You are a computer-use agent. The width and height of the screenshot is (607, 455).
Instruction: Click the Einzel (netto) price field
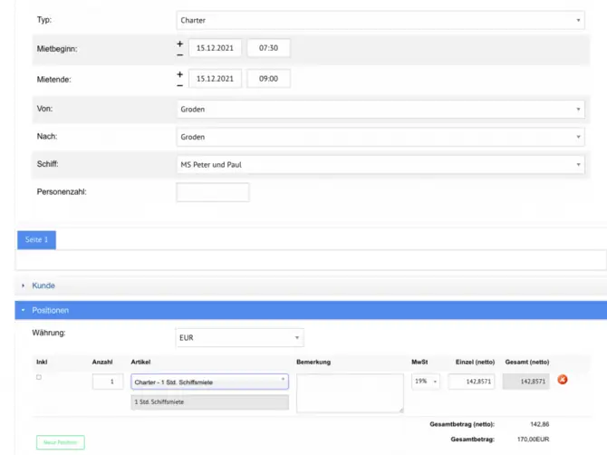click(471, 382)
